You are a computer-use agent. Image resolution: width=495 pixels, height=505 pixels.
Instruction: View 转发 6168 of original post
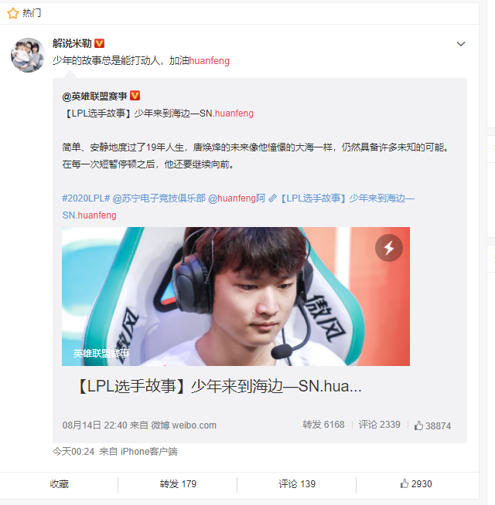(x=323, y=425)
